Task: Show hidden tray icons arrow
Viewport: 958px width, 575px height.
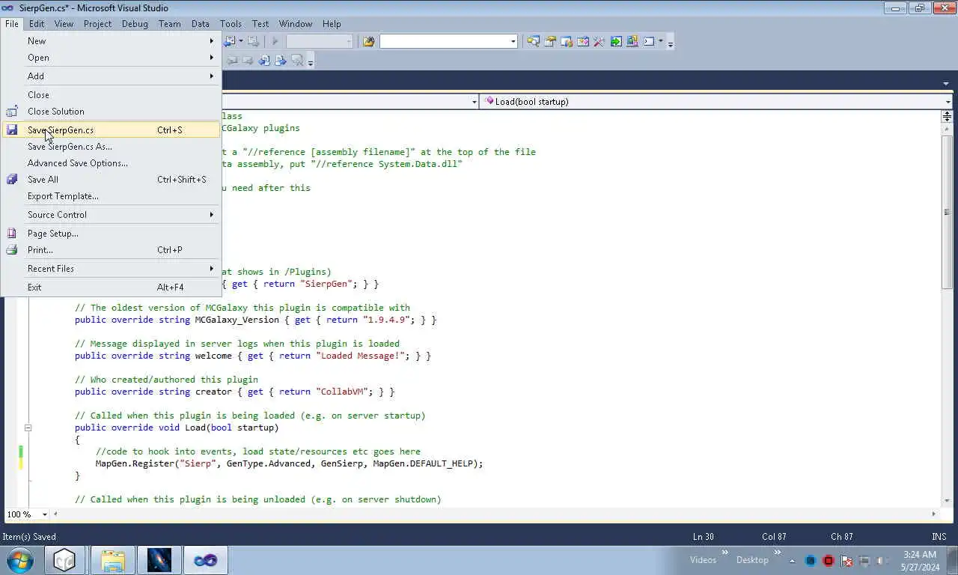Action: (792, 560)
